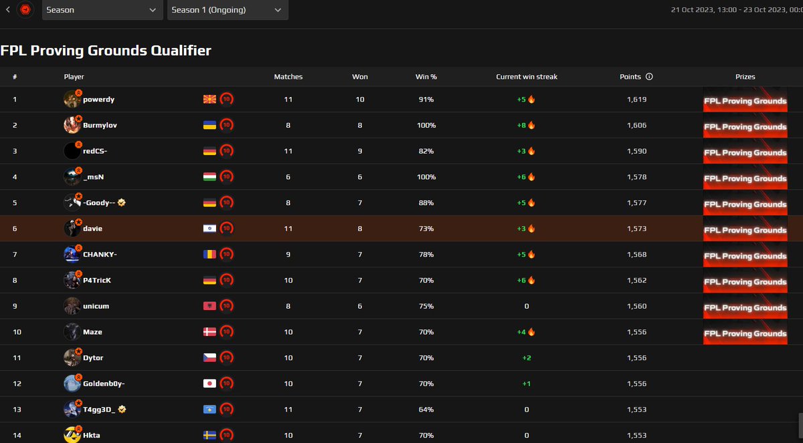Click the Player column header

coord(74,77)
